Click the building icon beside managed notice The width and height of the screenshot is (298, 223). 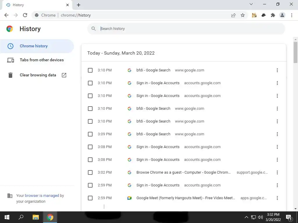pyautogui.click(x=10, y=196)
